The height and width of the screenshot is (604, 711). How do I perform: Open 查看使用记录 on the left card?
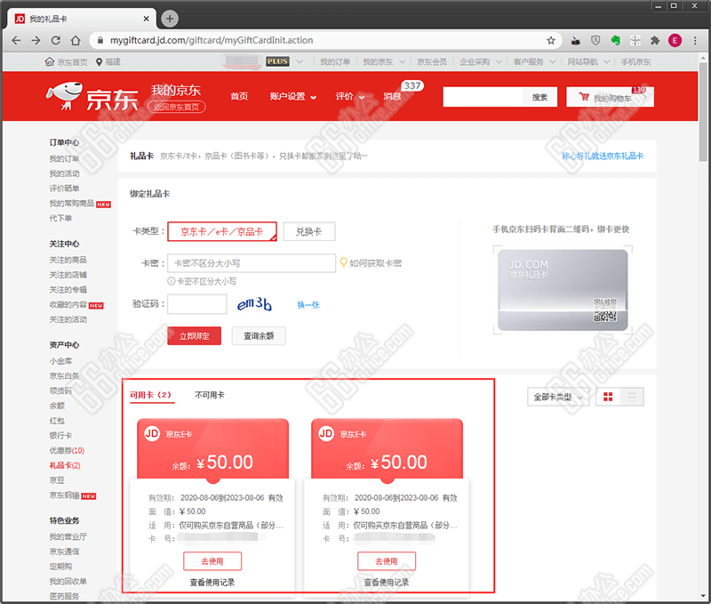coord(212,583)
